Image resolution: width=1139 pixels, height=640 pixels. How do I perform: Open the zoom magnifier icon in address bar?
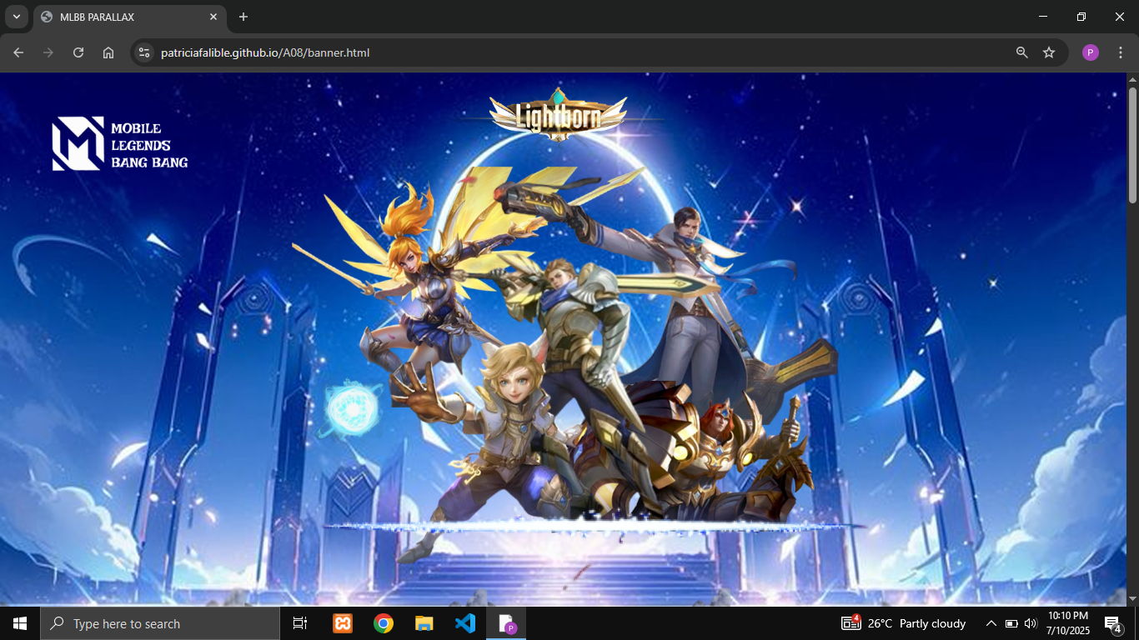click(1021, 52)
